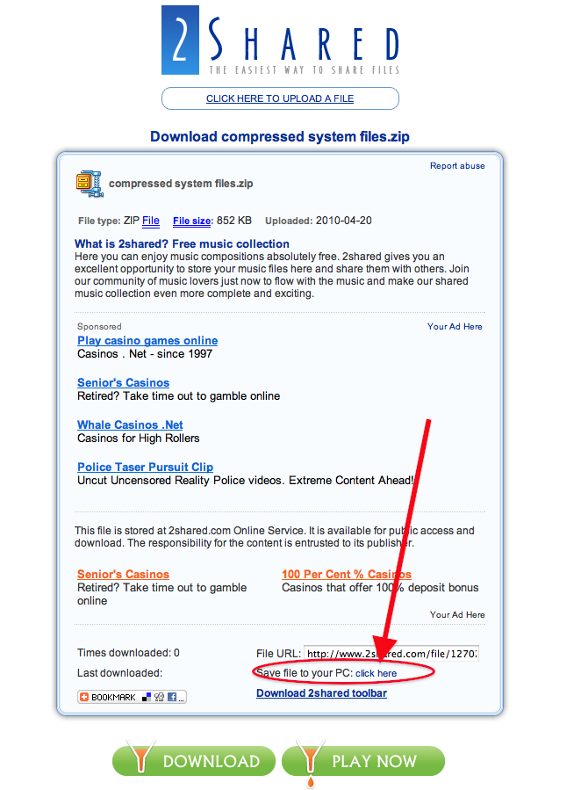The height and width of the screenshot is (790, 581).
Task: Open 'Police Taser Pursuit Clip' link
Action: click(x=146, y=467)
